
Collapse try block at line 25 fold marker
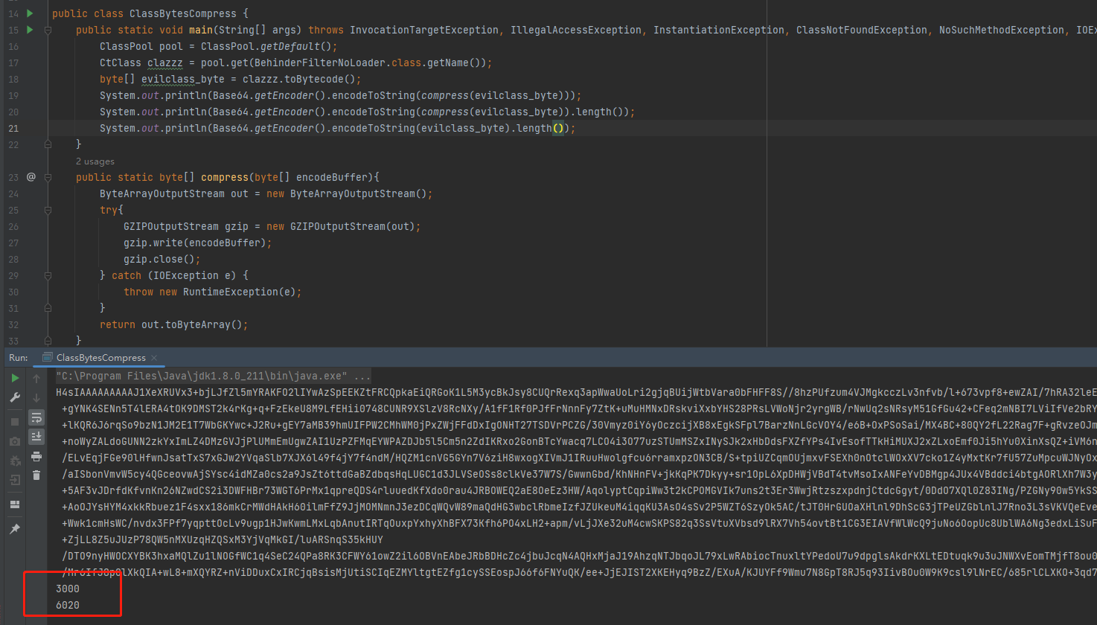[48, 210]
